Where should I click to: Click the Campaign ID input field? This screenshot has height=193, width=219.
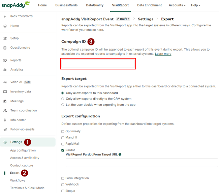pyautogui.click(x=98, y=64)
